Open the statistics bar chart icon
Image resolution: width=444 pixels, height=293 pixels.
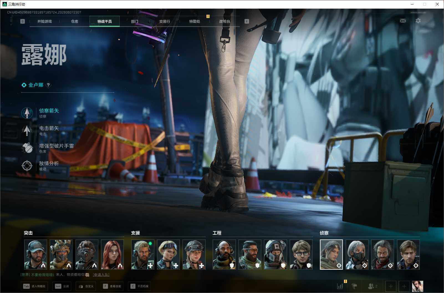click(x=340, y=286)
